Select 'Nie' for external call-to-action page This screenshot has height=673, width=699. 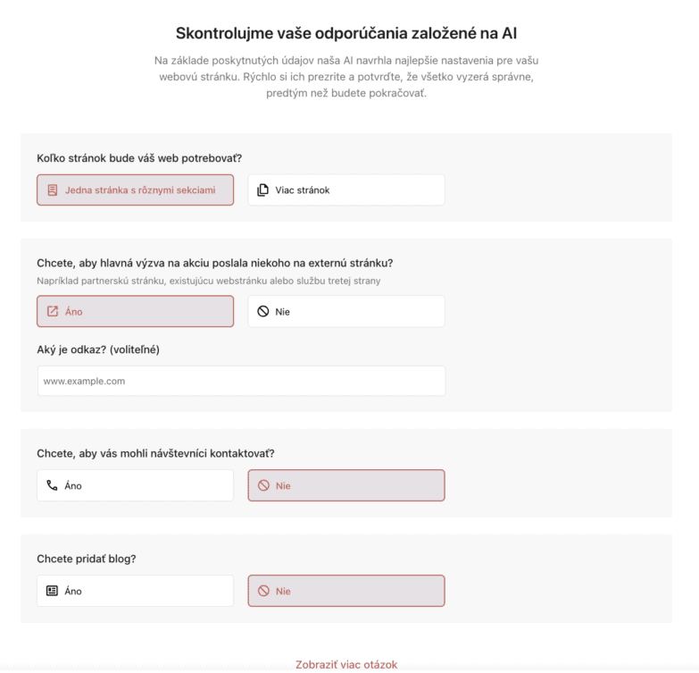tap(346, 312)
